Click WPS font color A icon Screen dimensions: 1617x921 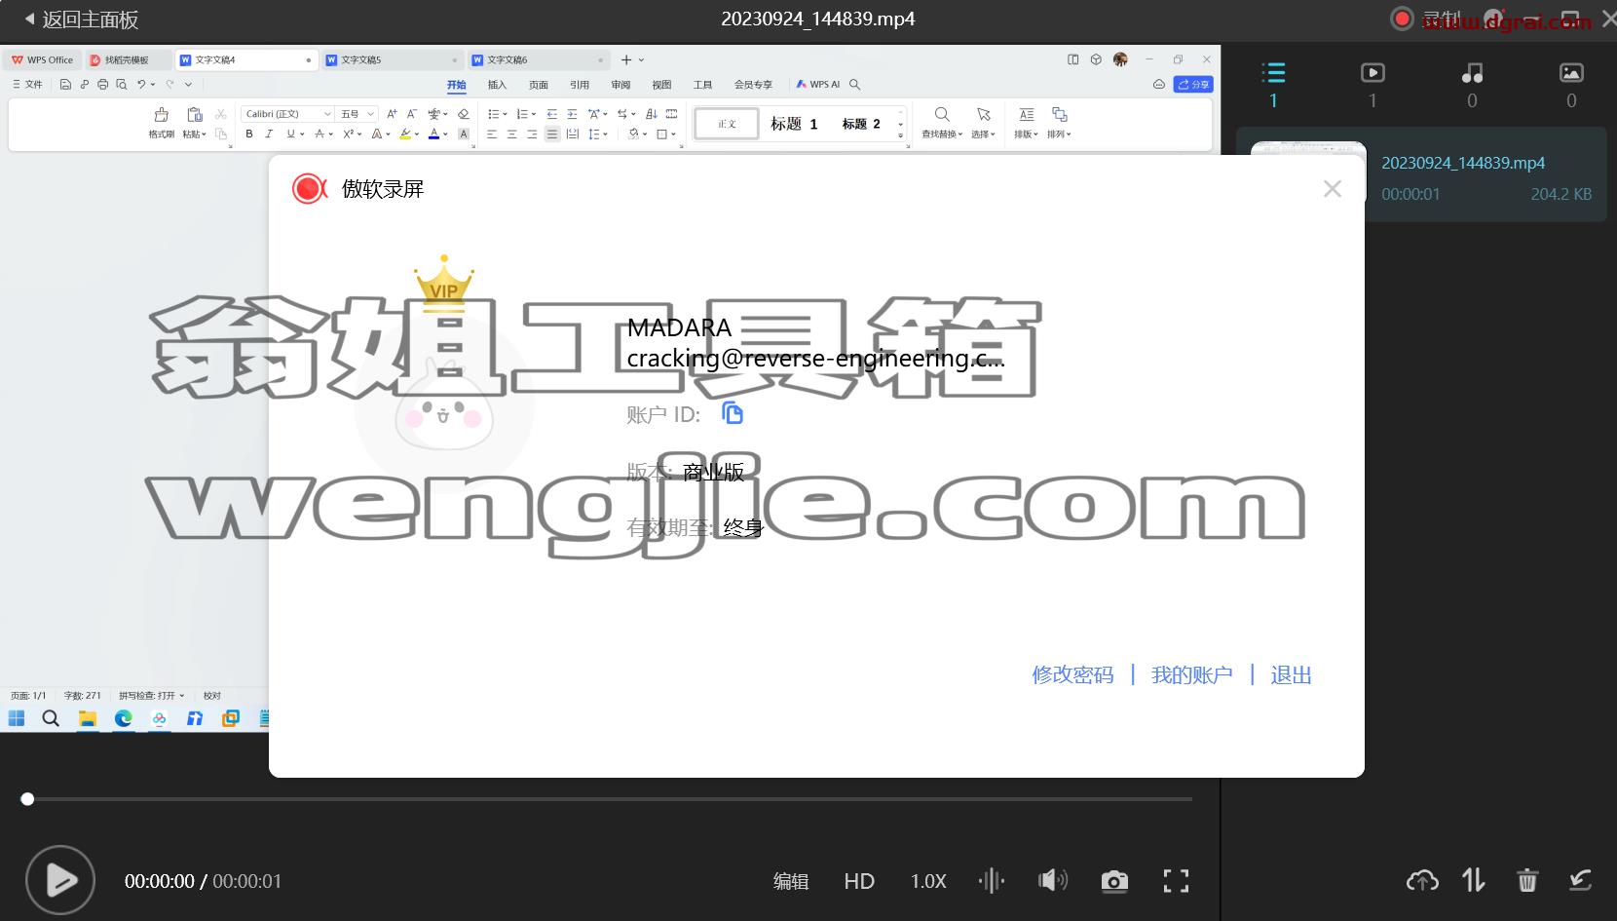pos(433,134)
